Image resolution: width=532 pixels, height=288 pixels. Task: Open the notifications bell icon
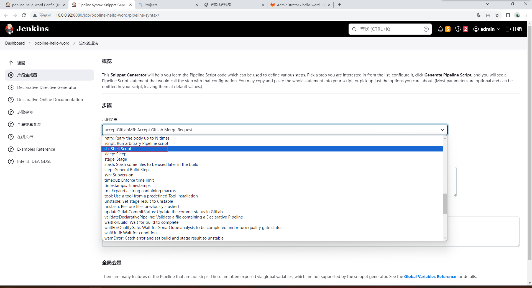[440, 29]
